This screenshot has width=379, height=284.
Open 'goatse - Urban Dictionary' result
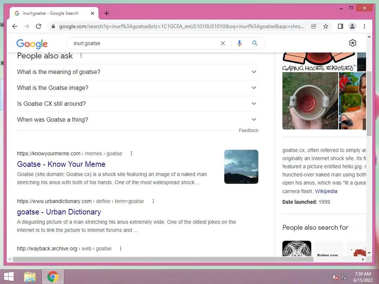[x=59, y=212]
